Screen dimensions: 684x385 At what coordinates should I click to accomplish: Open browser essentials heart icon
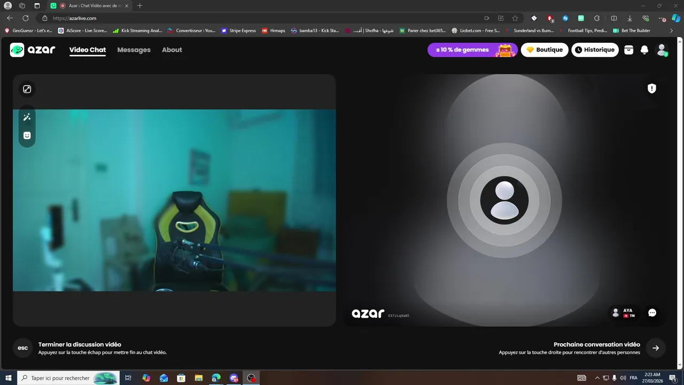(x=646, y=18)
